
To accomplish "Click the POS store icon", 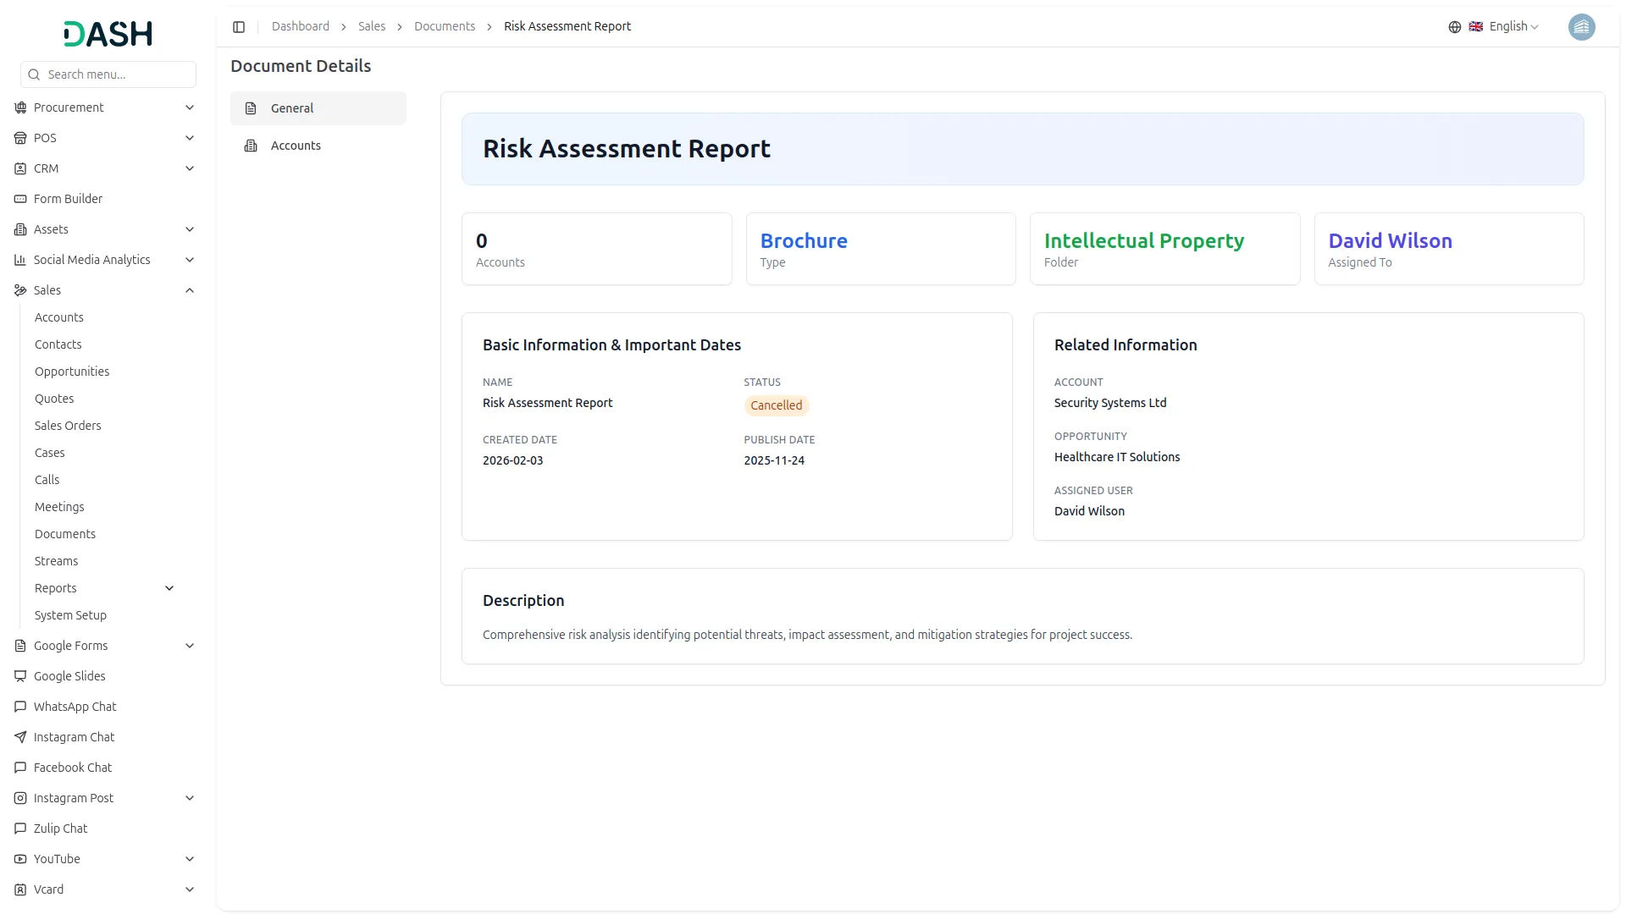I will (20, 138).
